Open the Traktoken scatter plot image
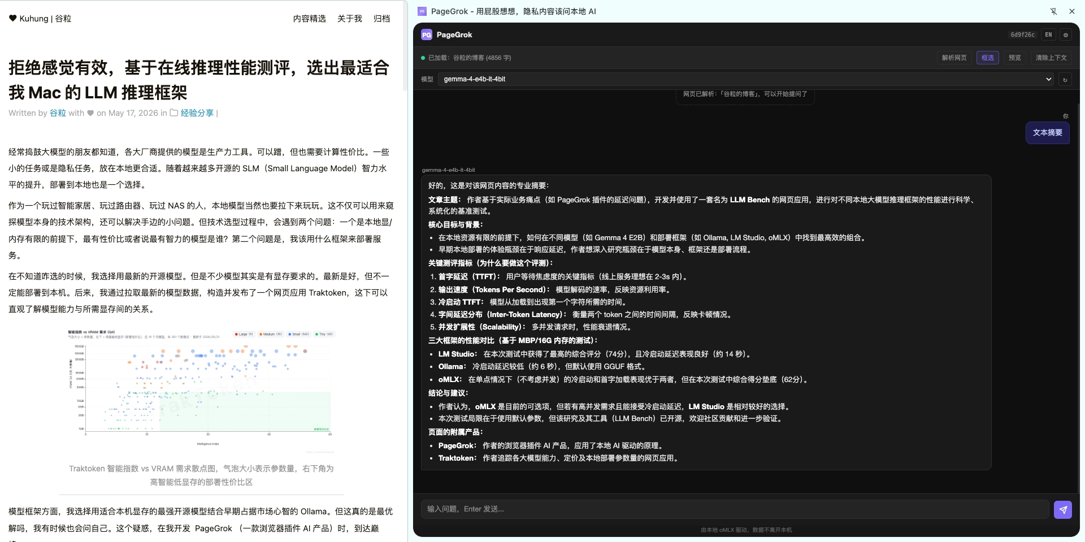 tap(201, 392)
